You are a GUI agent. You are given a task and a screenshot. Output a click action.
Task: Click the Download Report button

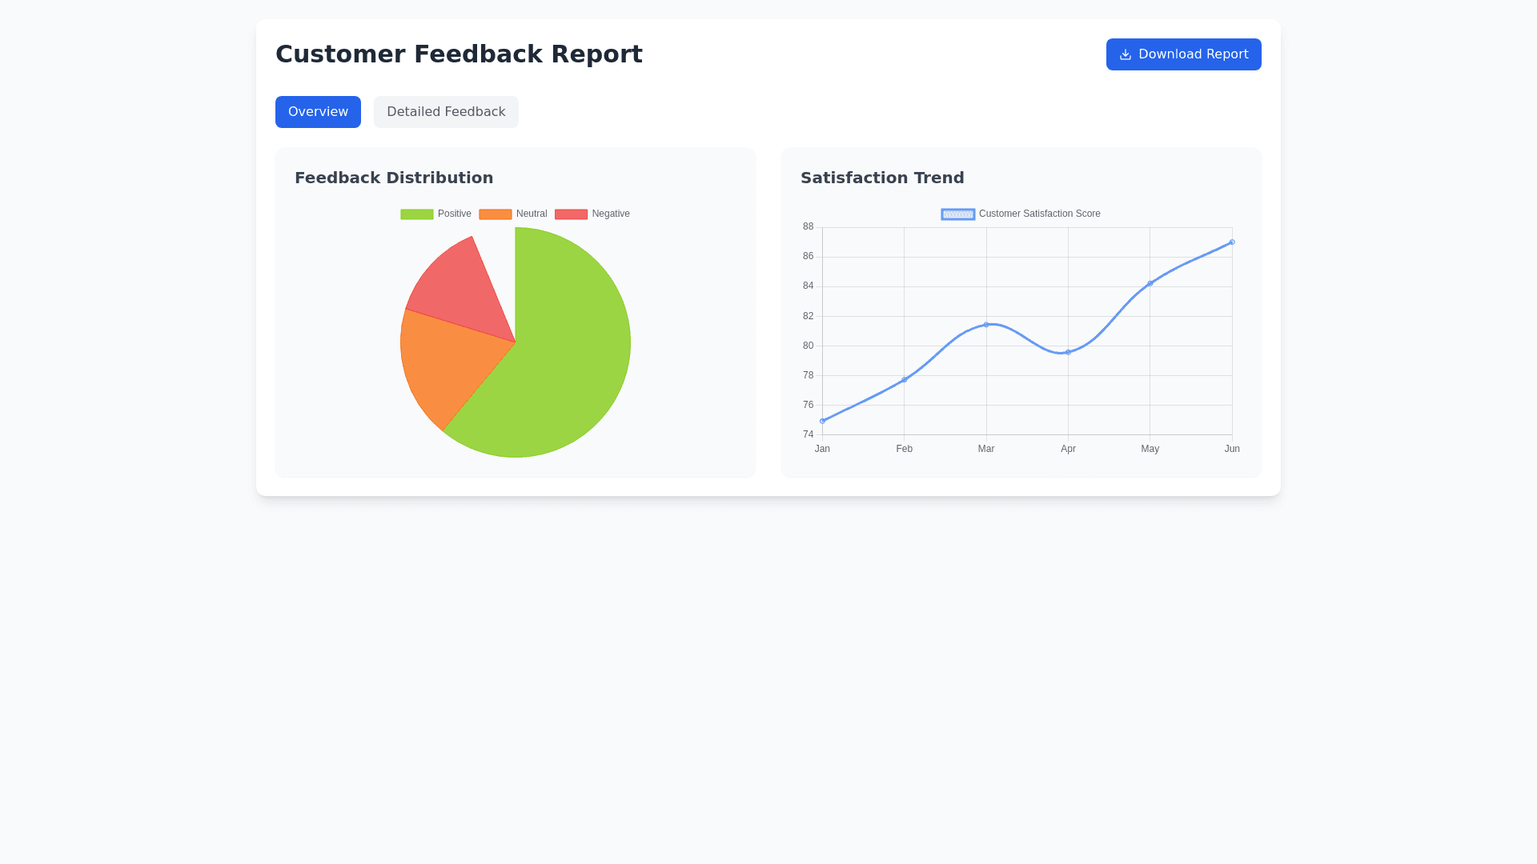(1183, 54)
